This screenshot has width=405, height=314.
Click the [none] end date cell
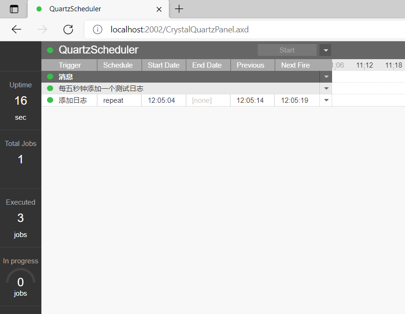coord(208,100)
